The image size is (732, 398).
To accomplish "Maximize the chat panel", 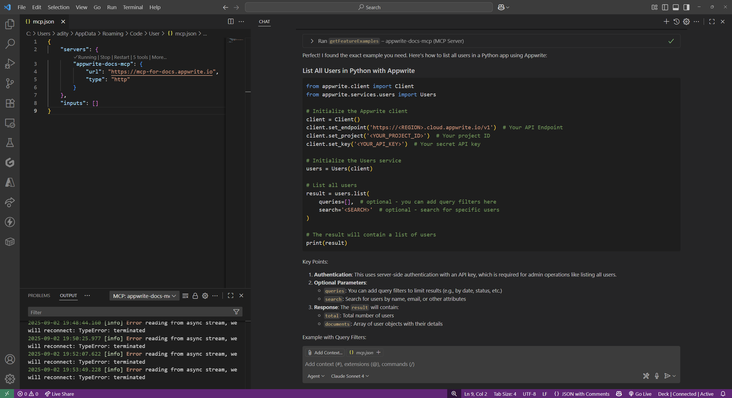I will [712, 21].
